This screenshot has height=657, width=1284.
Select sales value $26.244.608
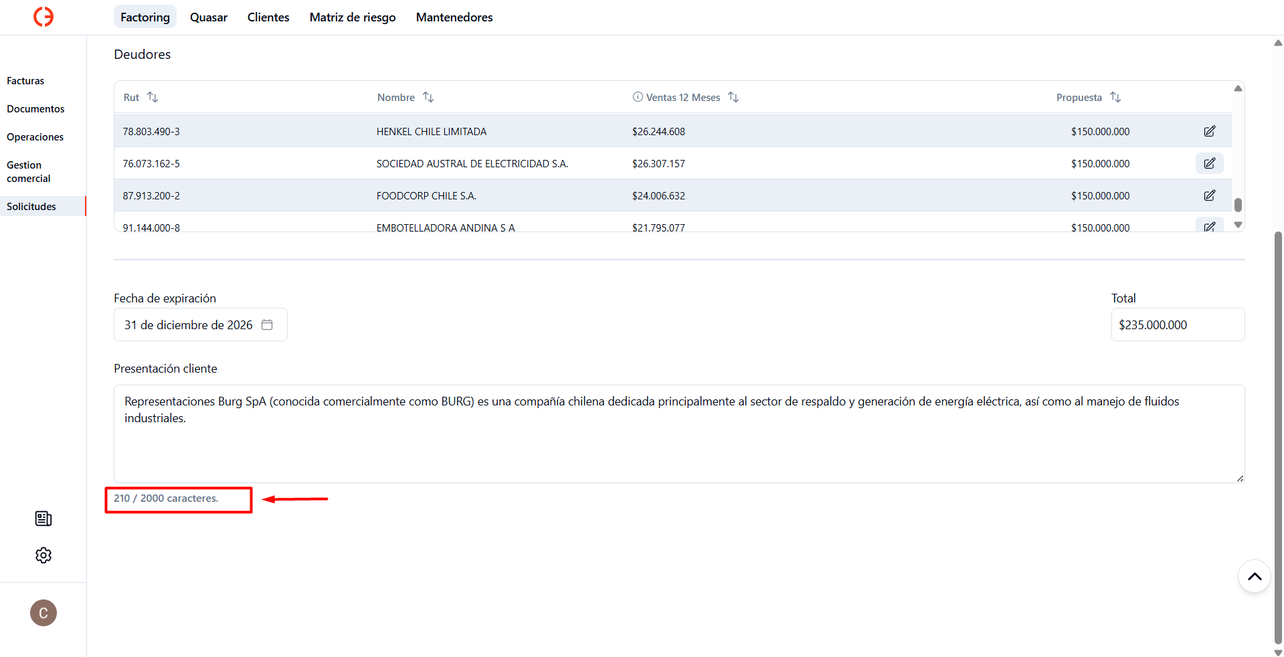point(658,132)
